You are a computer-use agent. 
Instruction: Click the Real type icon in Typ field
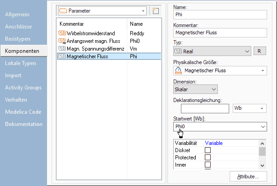(178, 51)
